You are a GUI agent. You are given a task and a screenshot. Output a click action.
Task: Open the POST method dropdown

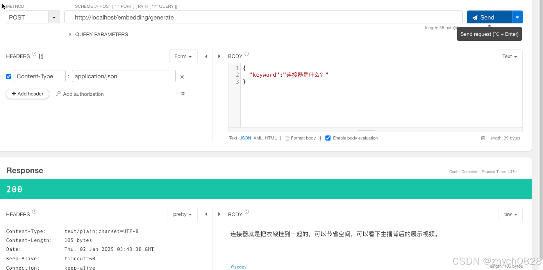tap(54, 17)
